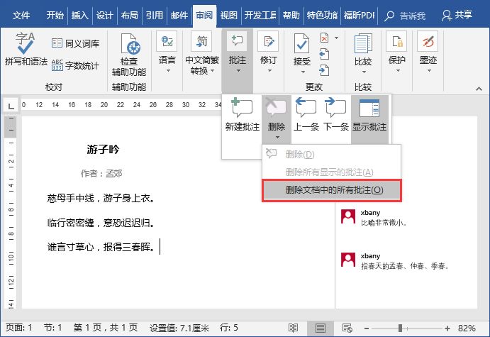Image resolution: width=490 pixels, height=337 pixels.
Task: Click the line '慈母手中线，游子身上衣'
Action: click(x=101, y=198)
